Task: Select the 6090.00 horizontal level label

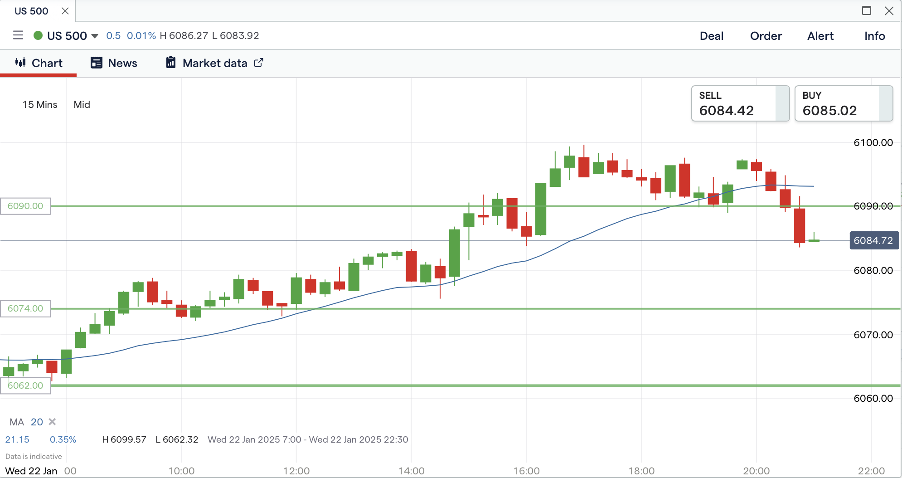Action: tap(25, 206)
